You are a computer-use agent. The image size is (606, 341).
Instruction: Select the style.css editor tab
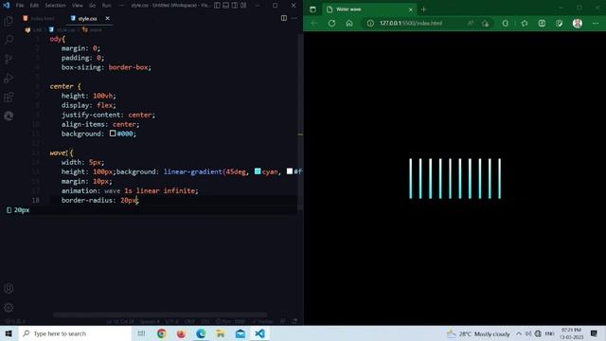coord(87,18)
